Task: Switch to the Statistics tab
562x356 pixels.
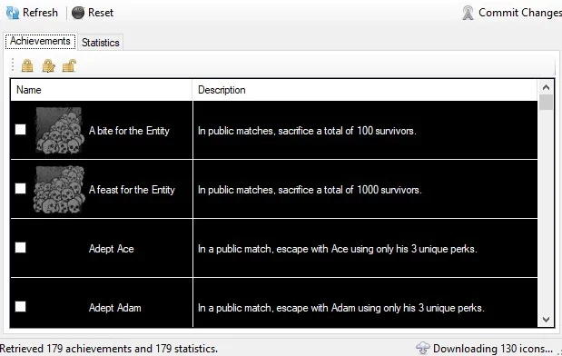Action: tap(101, 43)
